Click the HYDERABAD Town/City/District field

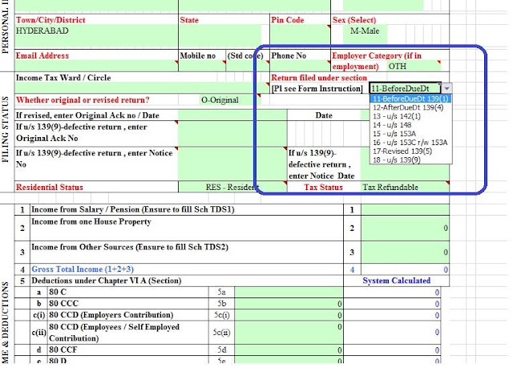tap(96, 36)
